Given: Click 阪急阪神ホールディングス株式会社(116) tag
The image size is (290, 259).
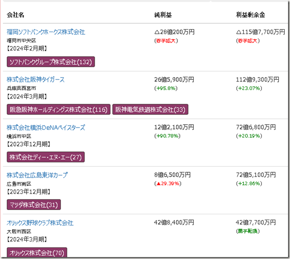Looking at the screenshot, I should click(x=59, y=110).
